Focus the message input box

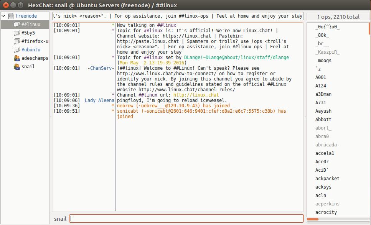tap(186, 218)
